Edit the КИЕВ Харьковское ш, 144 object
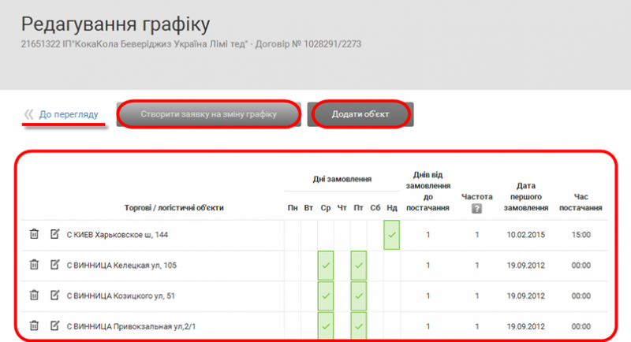Screen dimensions: 631x342 point(55,234)
